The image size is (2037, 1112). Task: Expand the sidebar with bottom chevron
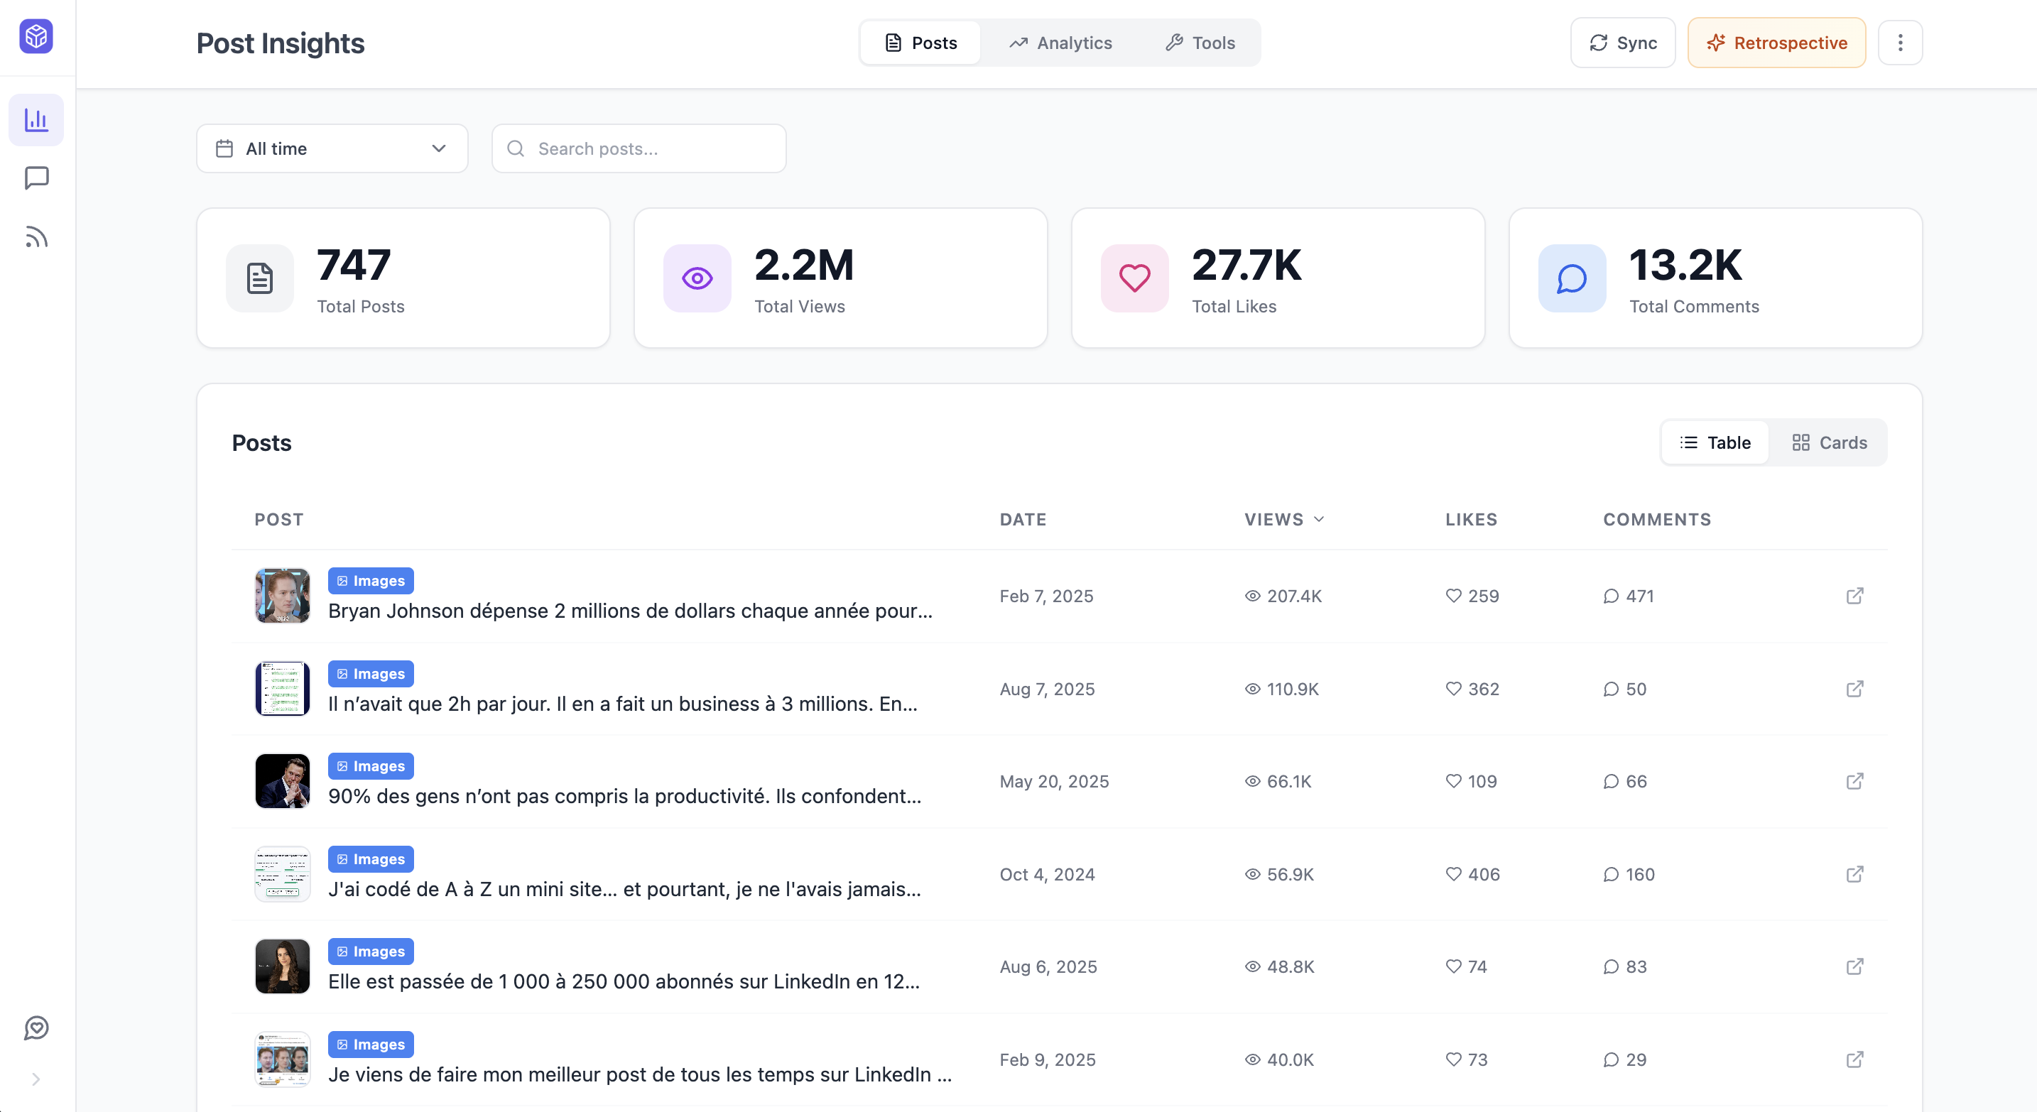[x=36, y=1079]
